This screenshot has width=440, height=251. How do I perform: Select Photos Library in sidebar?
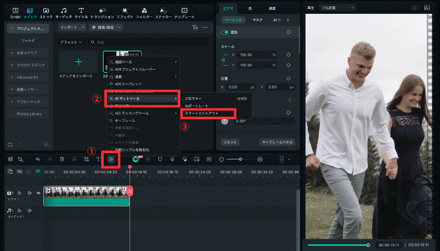tap(29, 114)
